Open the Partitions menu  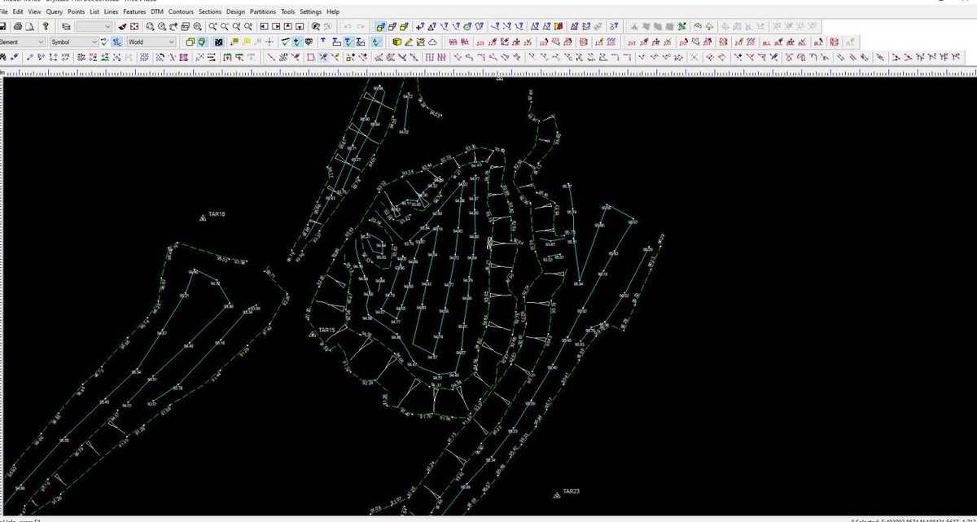tap(263, 13)
